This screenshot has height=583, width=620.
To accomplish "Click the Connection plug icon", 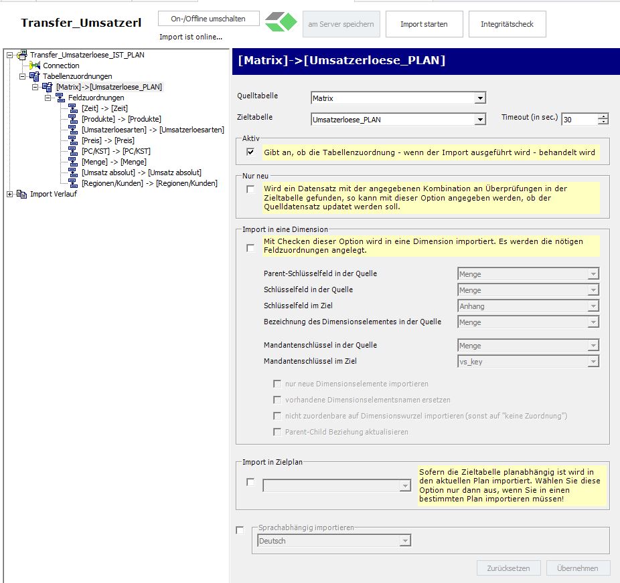I will (35, 66).
